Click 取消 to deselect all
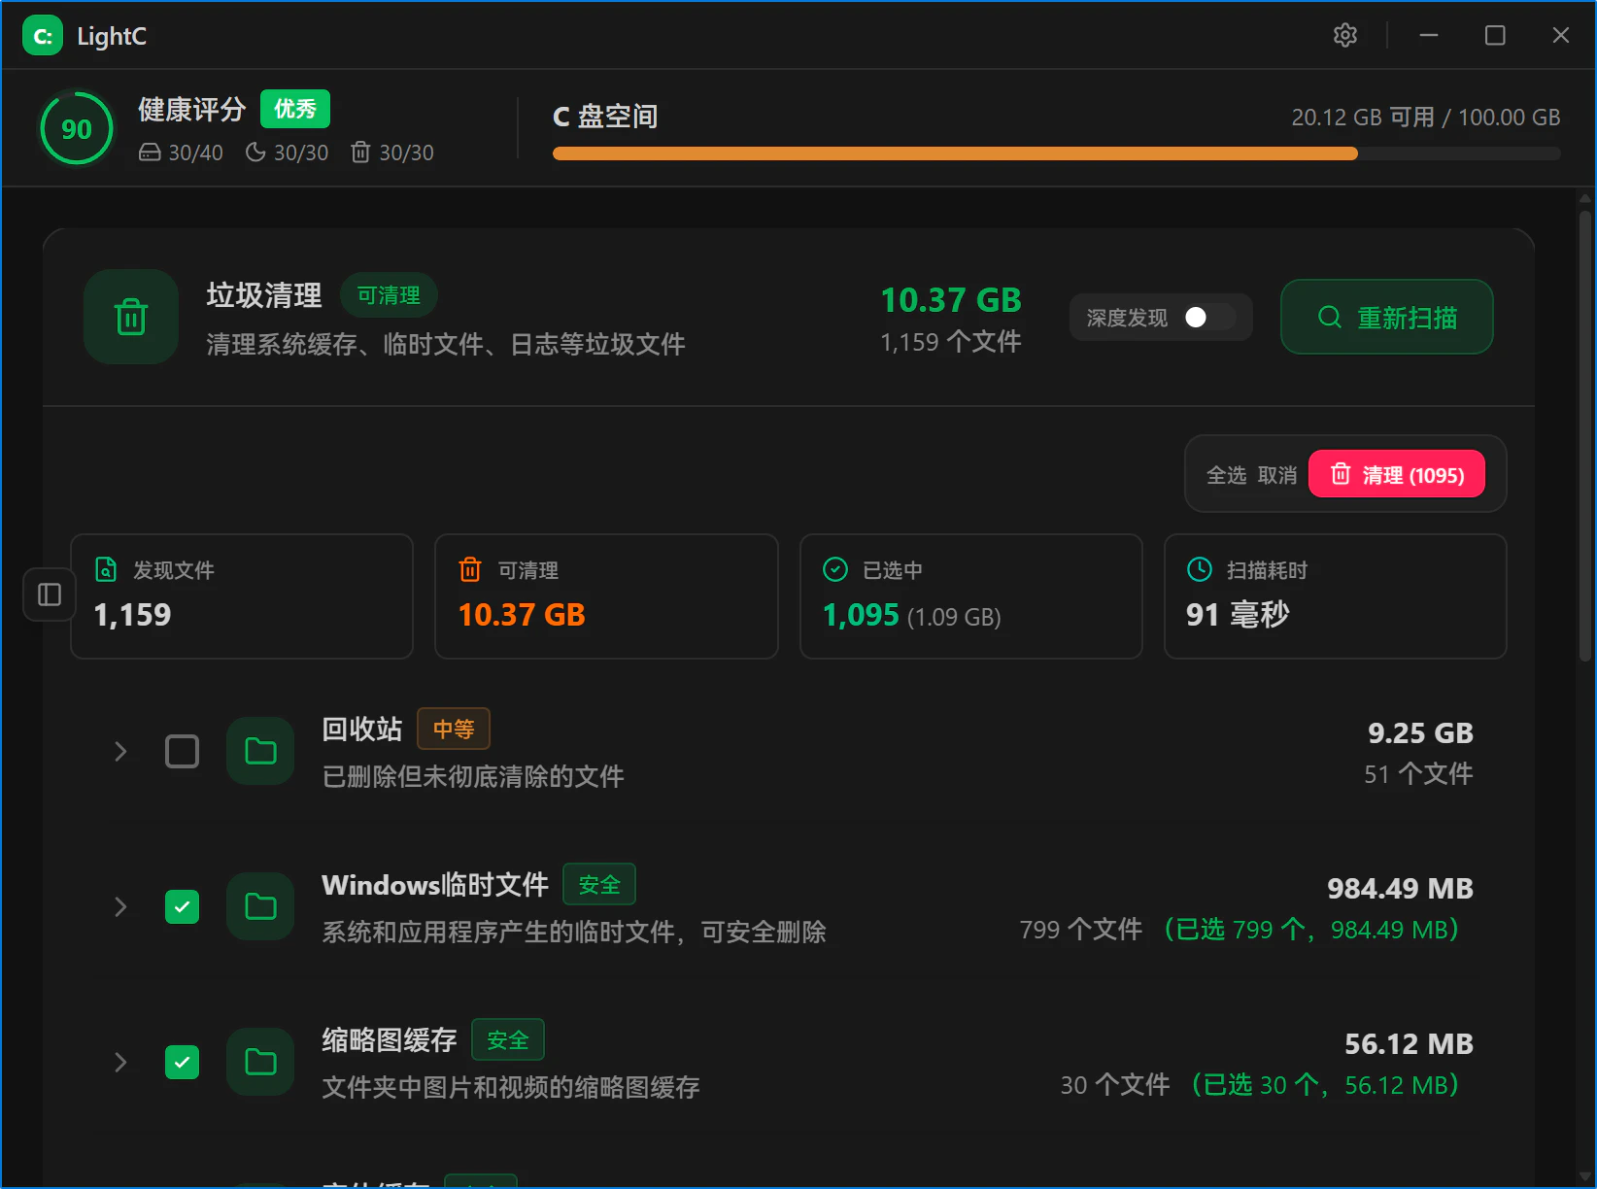 coord(1277,475)
